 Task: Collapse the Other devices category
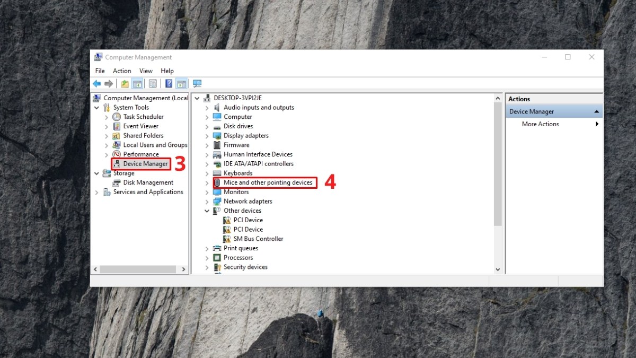(207, 211)
